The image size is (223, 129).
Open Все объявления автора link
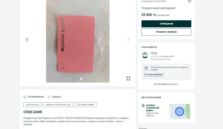166,84
